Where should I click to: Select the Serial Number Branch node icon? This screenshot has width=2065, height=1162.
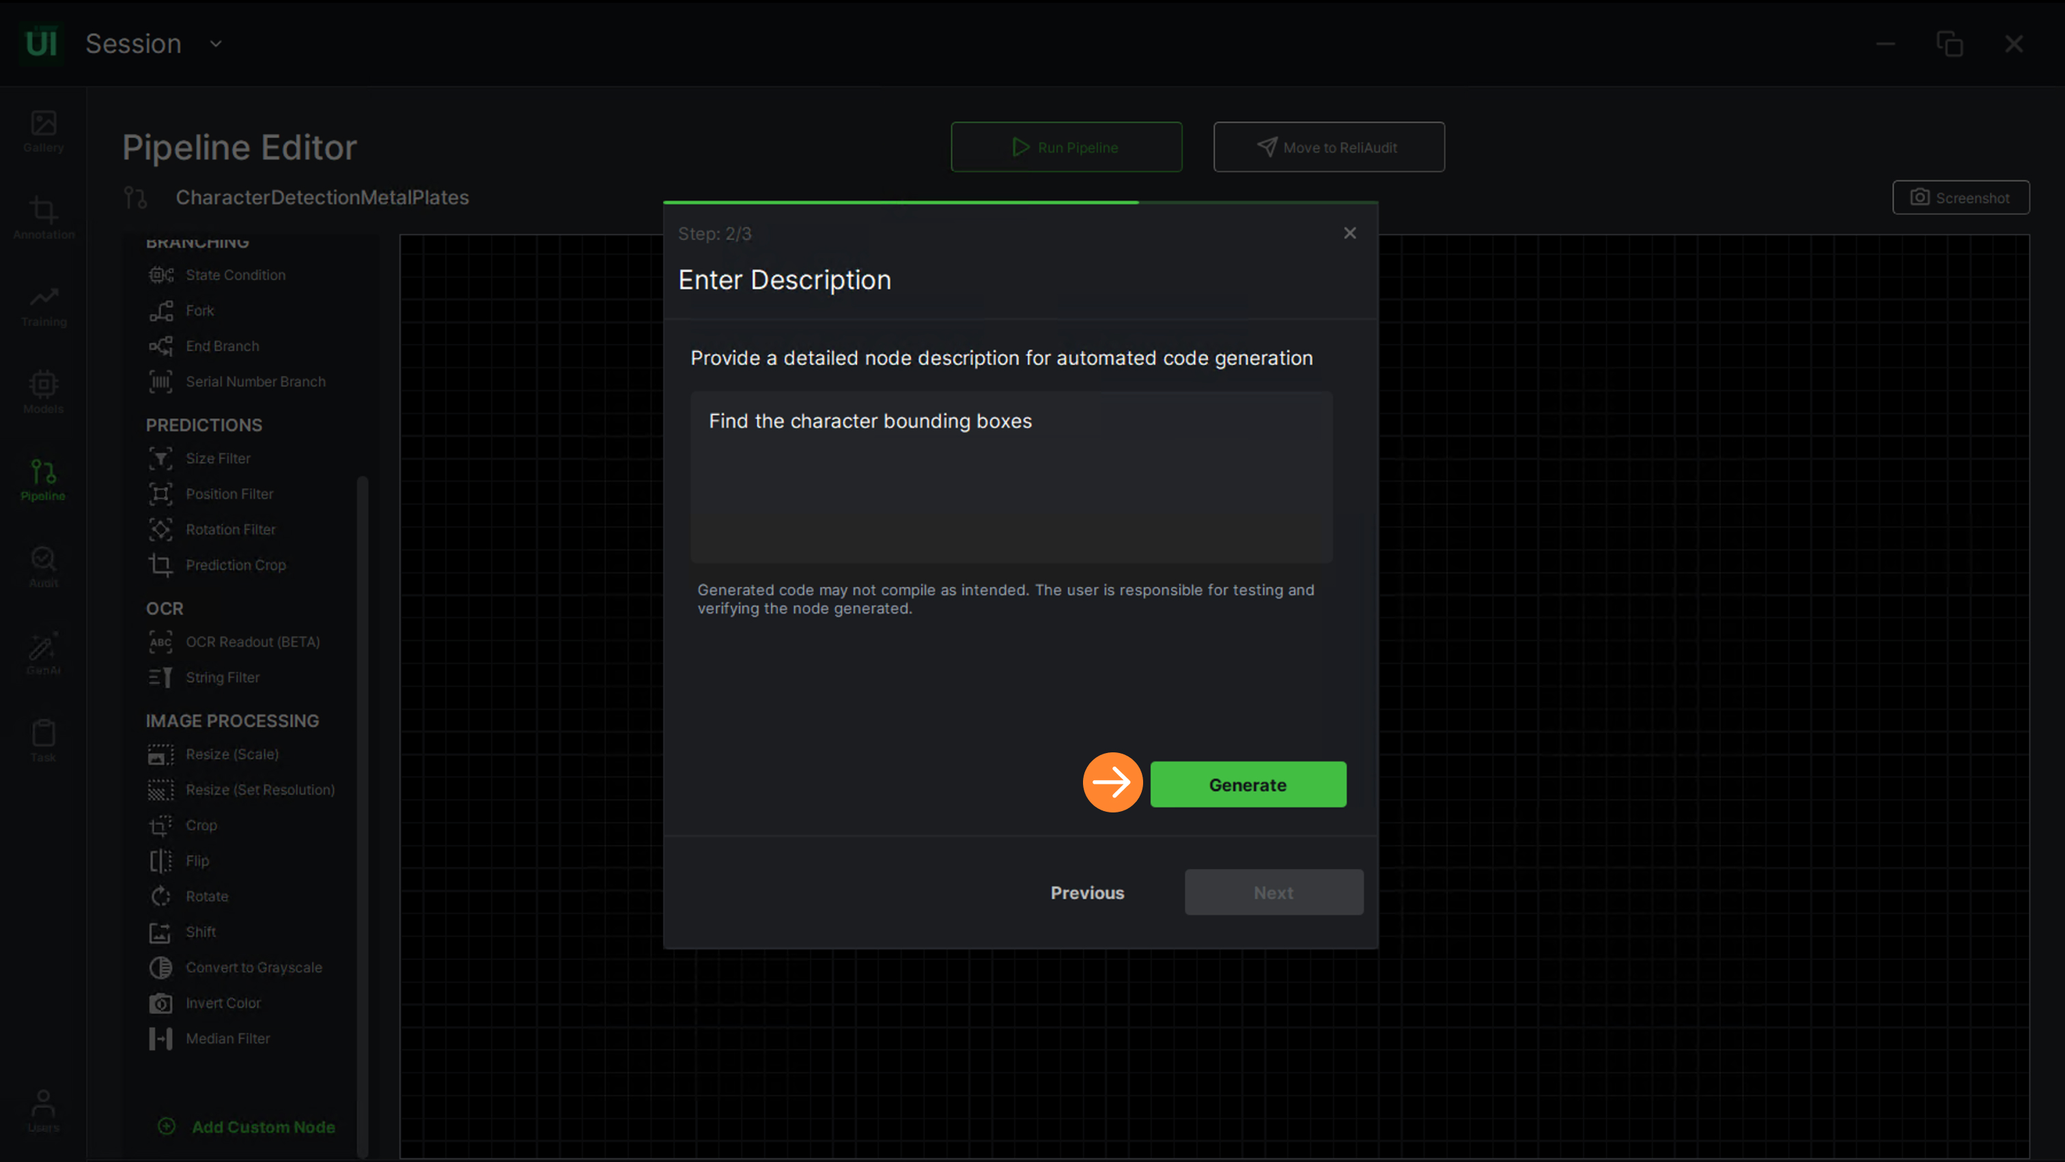pyautogui.click(x=161, y=382)
